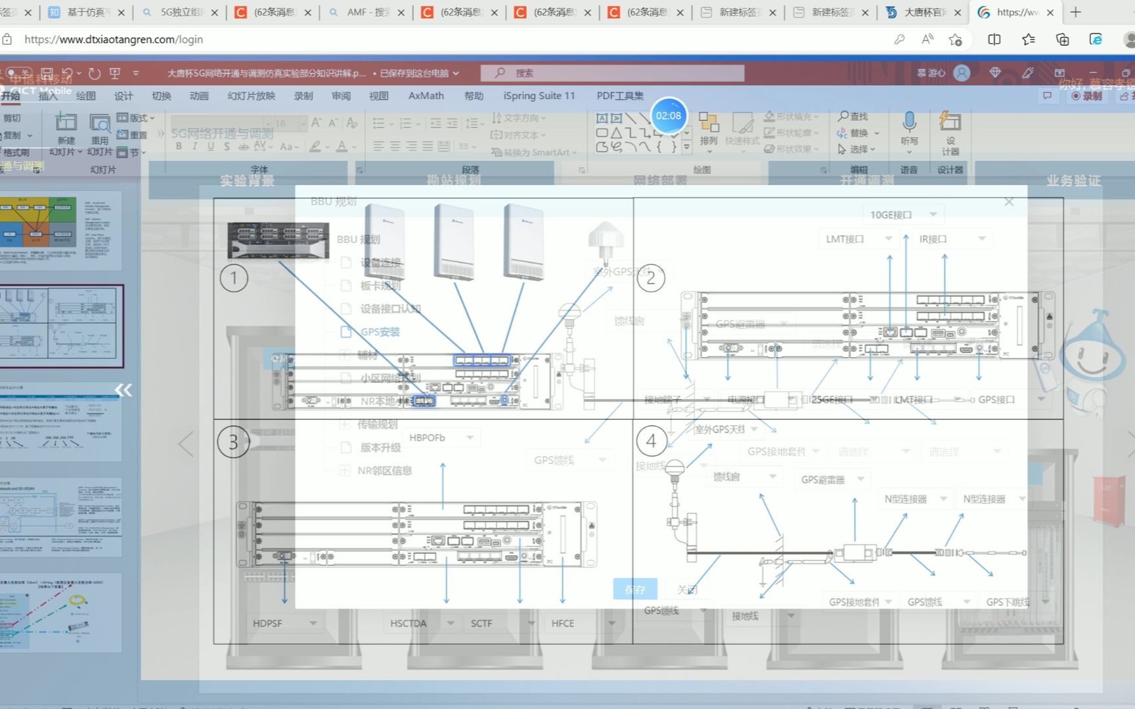
Task: Clear all formatting icon
Action: tap(352, 123)
